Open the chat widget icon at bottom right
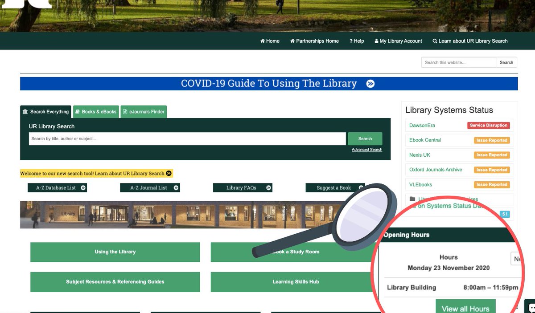This screenshot has height=313, width=535. click(531, 307)
